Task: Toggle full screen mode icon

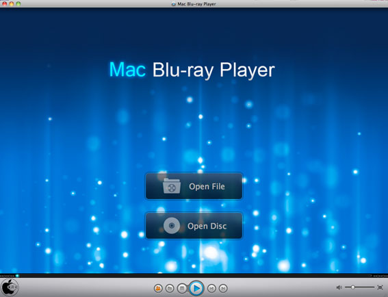Action: point(380,287)
